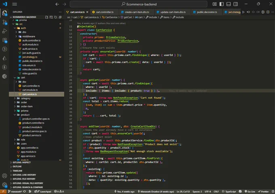Click Spaces: 2 indentation setting
This screenshot has height=194, width=275.
(x=197, y=192)
